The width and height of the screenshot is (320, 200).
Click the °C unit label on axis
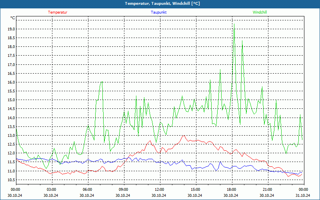(x=13, y=18)
